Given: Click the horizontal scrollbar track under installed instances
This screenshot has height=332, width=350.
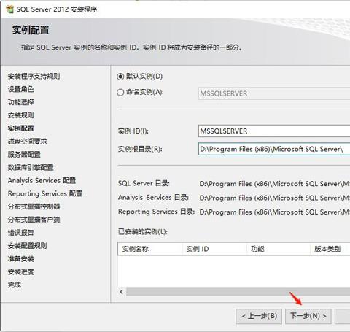Looking at the screenshot, I should point(238,291).
